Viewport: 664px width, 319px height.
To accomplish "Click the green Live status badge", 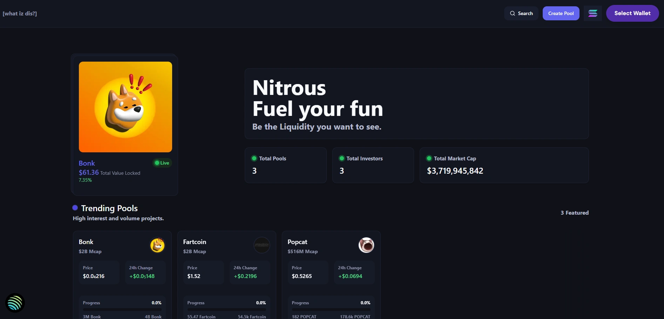I will 162,163.
